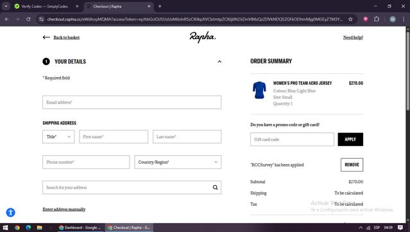This screenshot has height=232, width=410.
Task: Close the Verify Codes — SimplyCodes tab
Action: (x=77, y=6)
